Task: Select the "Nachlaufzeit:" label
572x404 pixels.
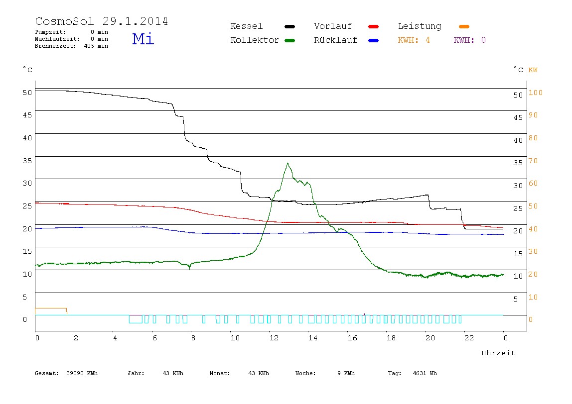Action: click(57, 39)
